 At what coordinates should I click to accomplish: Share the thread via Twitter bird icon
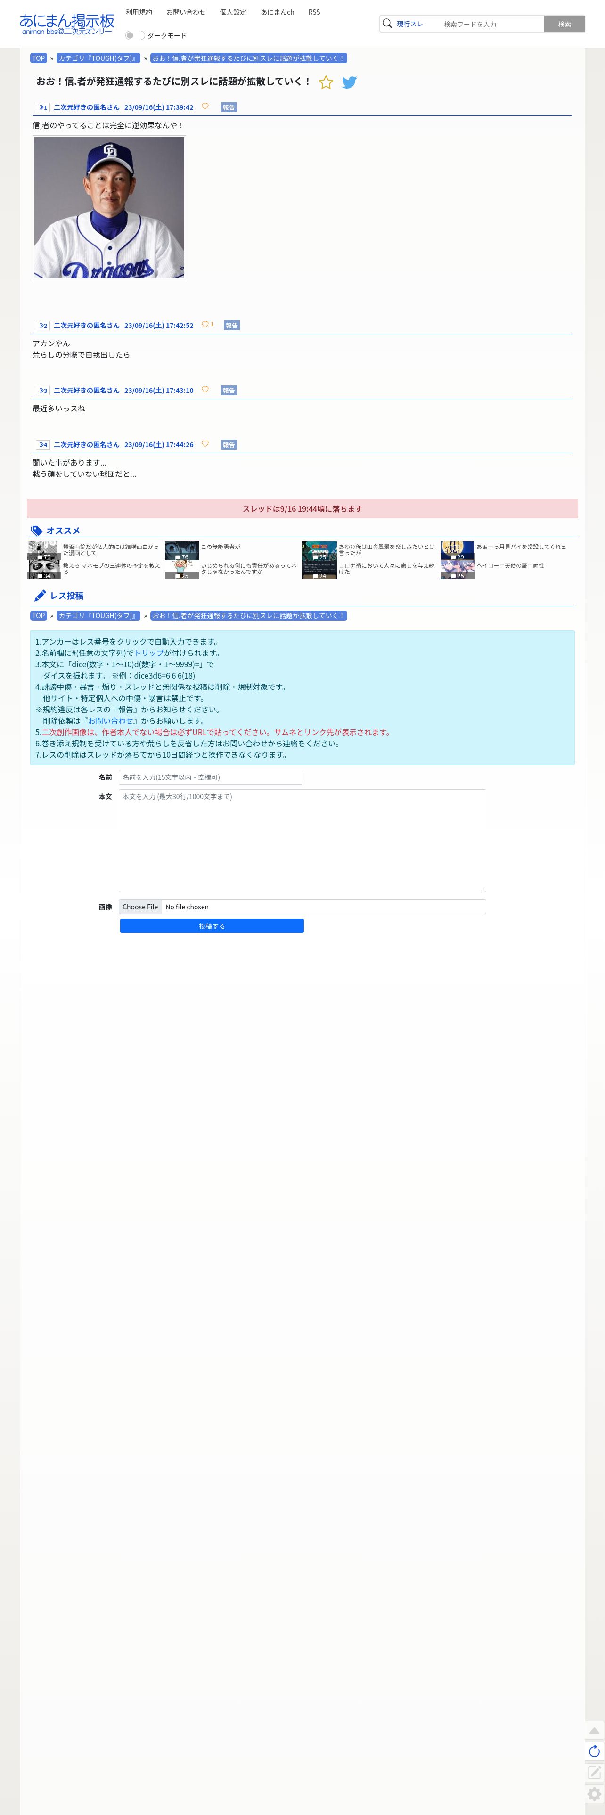(x=349, y=82)
